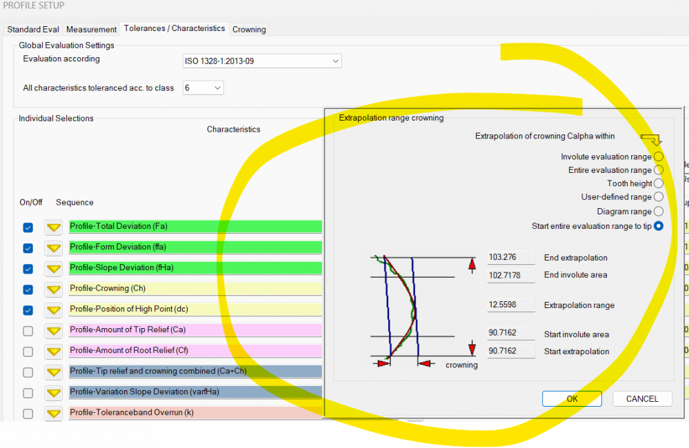Switch to the Crowning tab
Image resolution: width=689 pixels, height=448 pixels.
point(249,30)
